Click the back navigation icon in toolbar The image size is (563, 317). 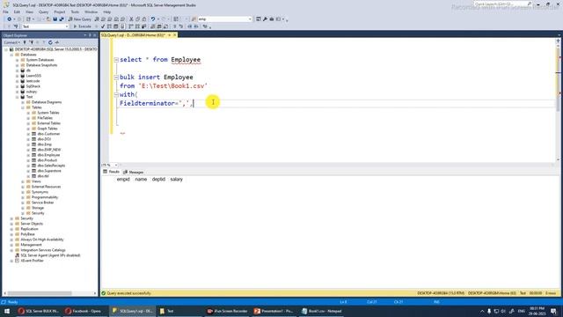click(9, 19)
